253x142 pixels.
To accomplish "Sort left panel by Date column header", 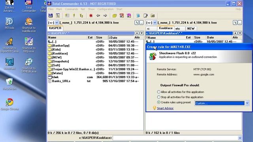I will pos(121,37).
